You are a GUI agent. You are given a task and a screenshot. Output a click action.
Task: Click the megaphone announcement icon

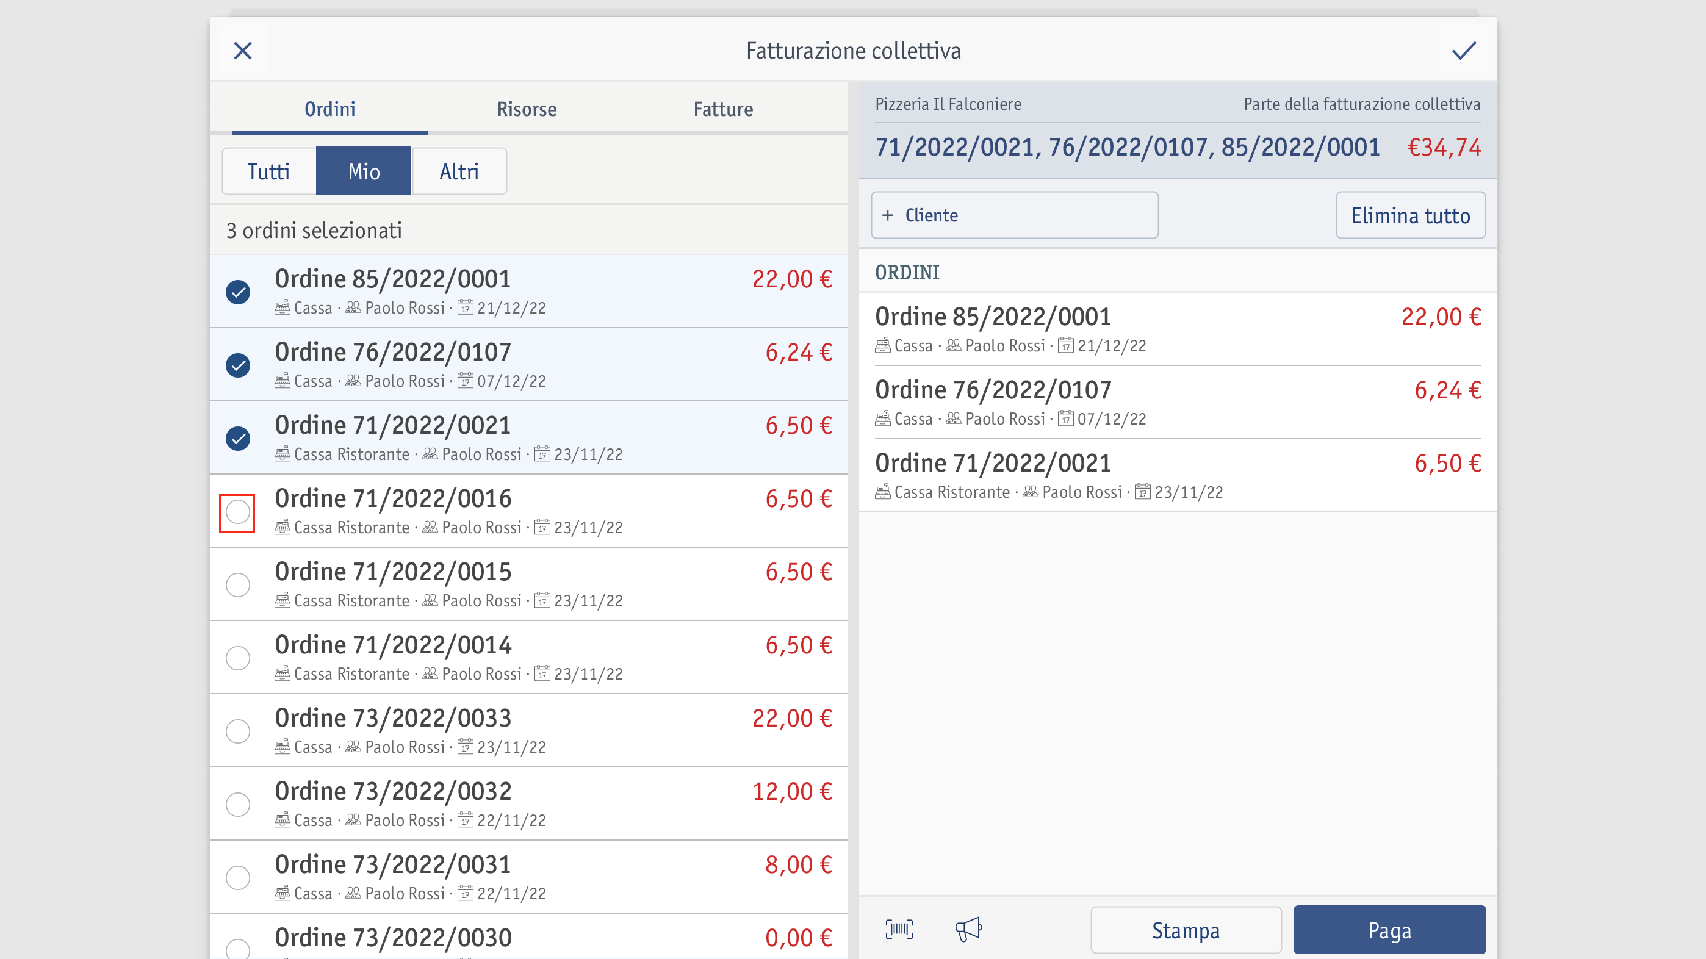click(968, 929)
